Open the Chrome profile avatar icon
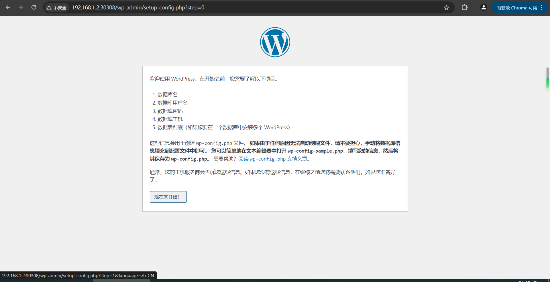 pos(484,7)
